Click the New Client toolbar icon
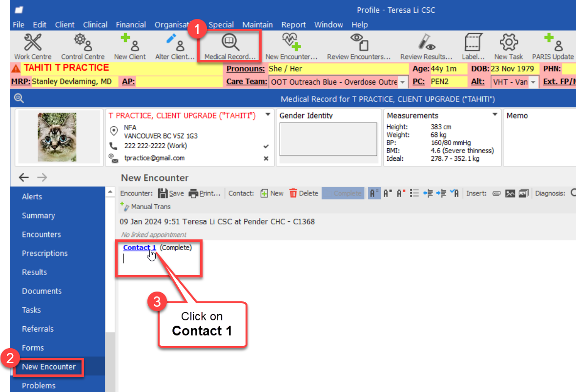Screen dimensions: 576x392 [x=130, y=47]
